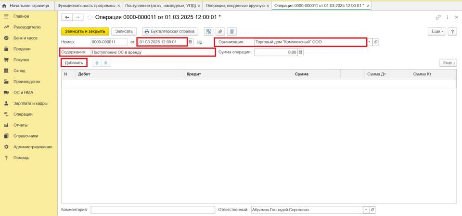Screen dimensions: 462x216
Task: Open the top Еще dropdown menu
Action: [436, 31]
